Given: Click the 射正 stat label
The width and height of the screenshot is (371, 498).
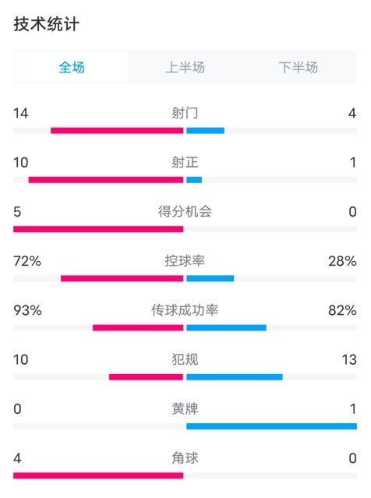Looking at the screenshot, I should point(185,162).
